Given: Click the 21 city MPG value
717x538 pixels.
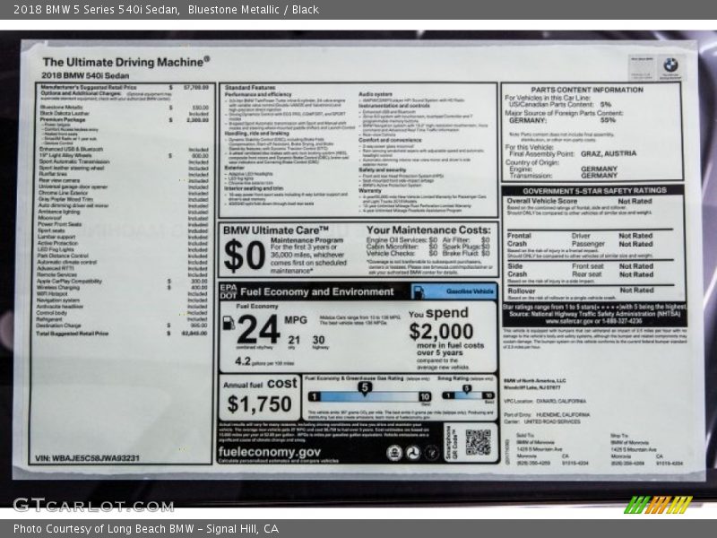Looking at the screenshot, I should point(294,340).
